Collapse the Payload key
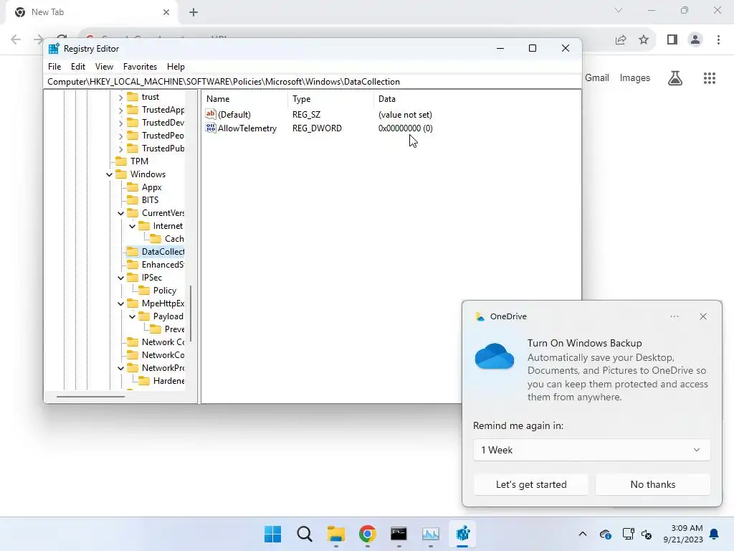The image size is (734, 551). coord(132,316)
